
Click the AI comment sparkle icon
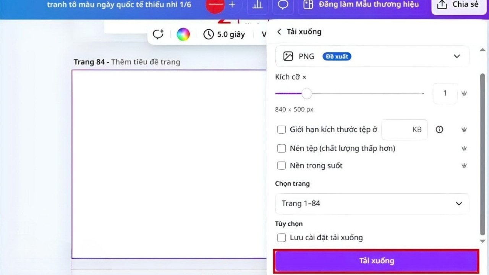pyautogui.click(x=158, y=34)
